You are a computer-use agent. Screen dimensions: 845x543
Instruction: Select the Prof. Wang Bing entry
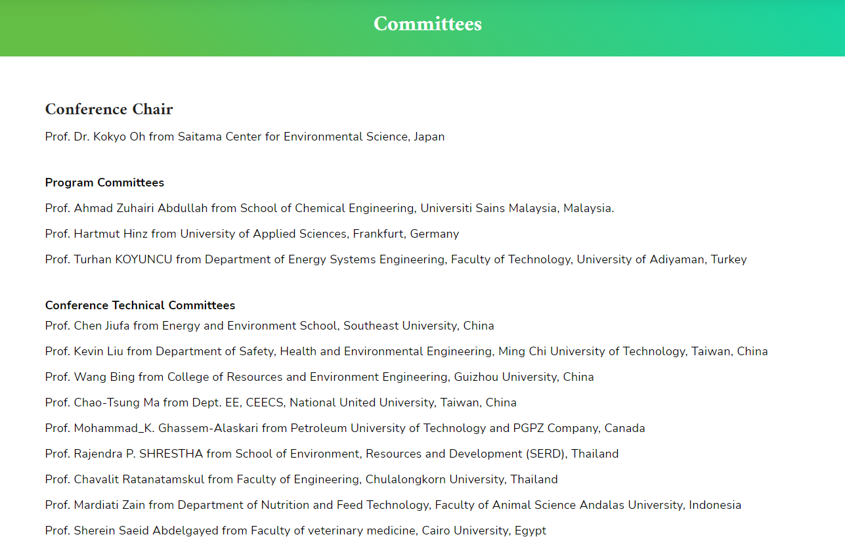[x=320, y=377]
